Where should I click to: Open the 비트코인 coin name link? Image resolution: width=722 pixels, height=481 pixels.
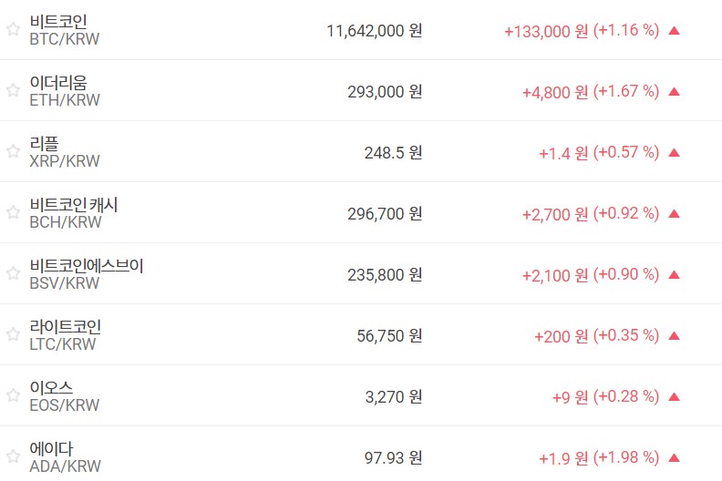tap(58, 21)
